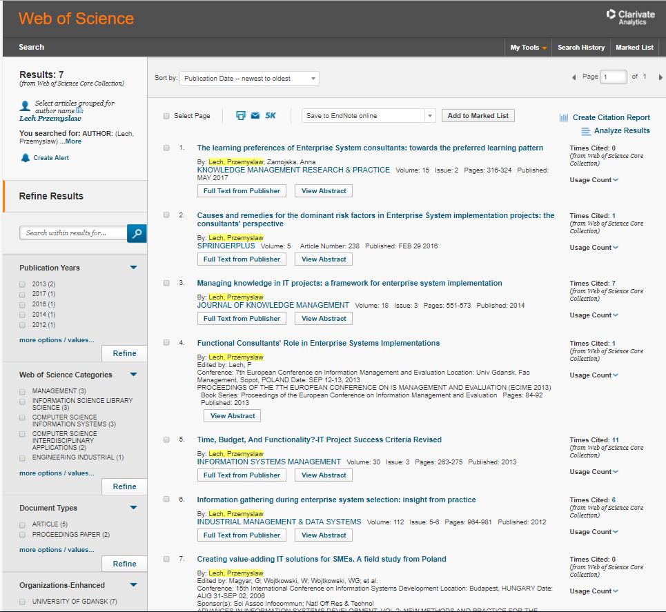Check the ARTICLE (5) document type
This screenshot has width=666, height=612.
point(23,525)
